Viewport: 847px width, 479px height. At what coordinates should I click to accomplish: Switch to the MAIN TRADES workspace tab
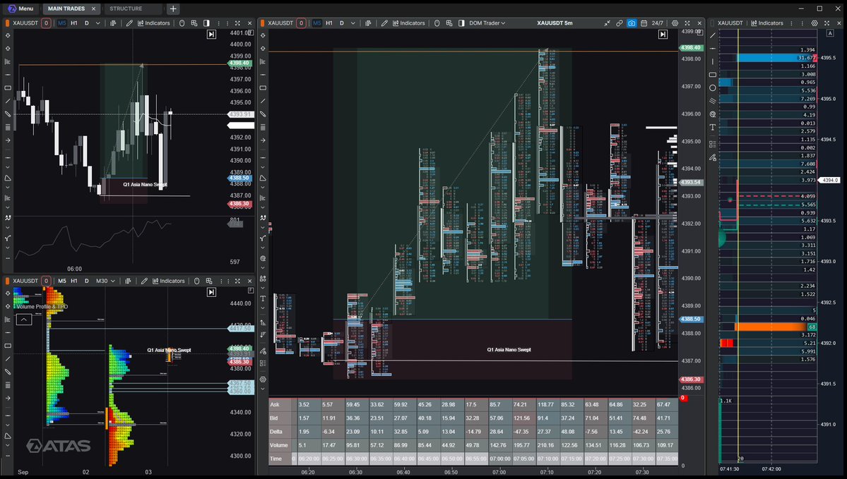(x=66, y=8)
